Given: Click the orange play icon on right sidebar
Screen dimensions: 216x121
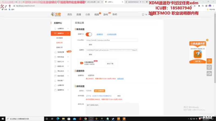Looking at the screenshot, I should click(209, 61).
